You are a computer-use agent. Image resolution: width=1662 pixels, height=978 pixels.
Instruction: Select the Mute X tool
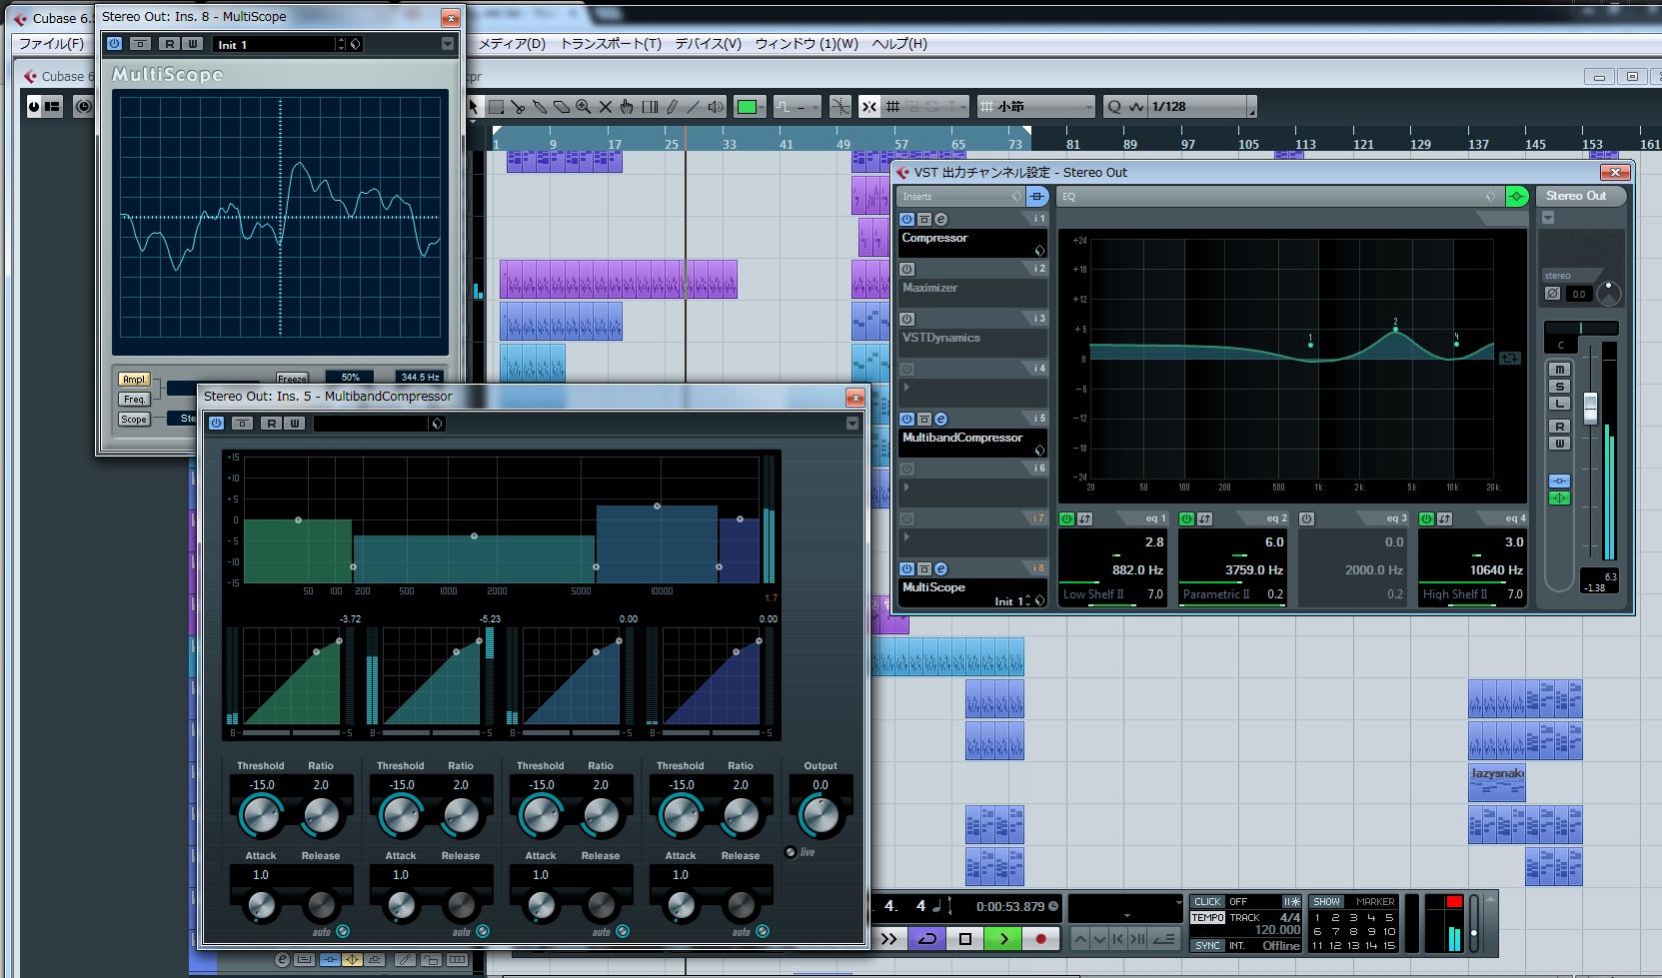[x=606, y=107]
